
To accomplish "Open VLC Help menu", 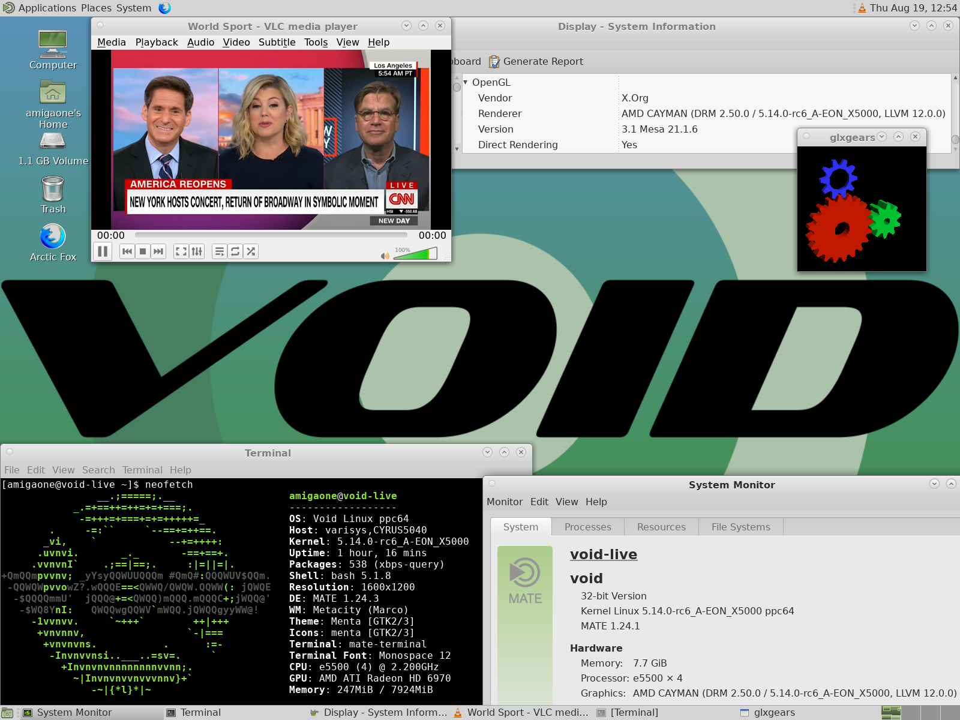I will [x=379, y=42].
